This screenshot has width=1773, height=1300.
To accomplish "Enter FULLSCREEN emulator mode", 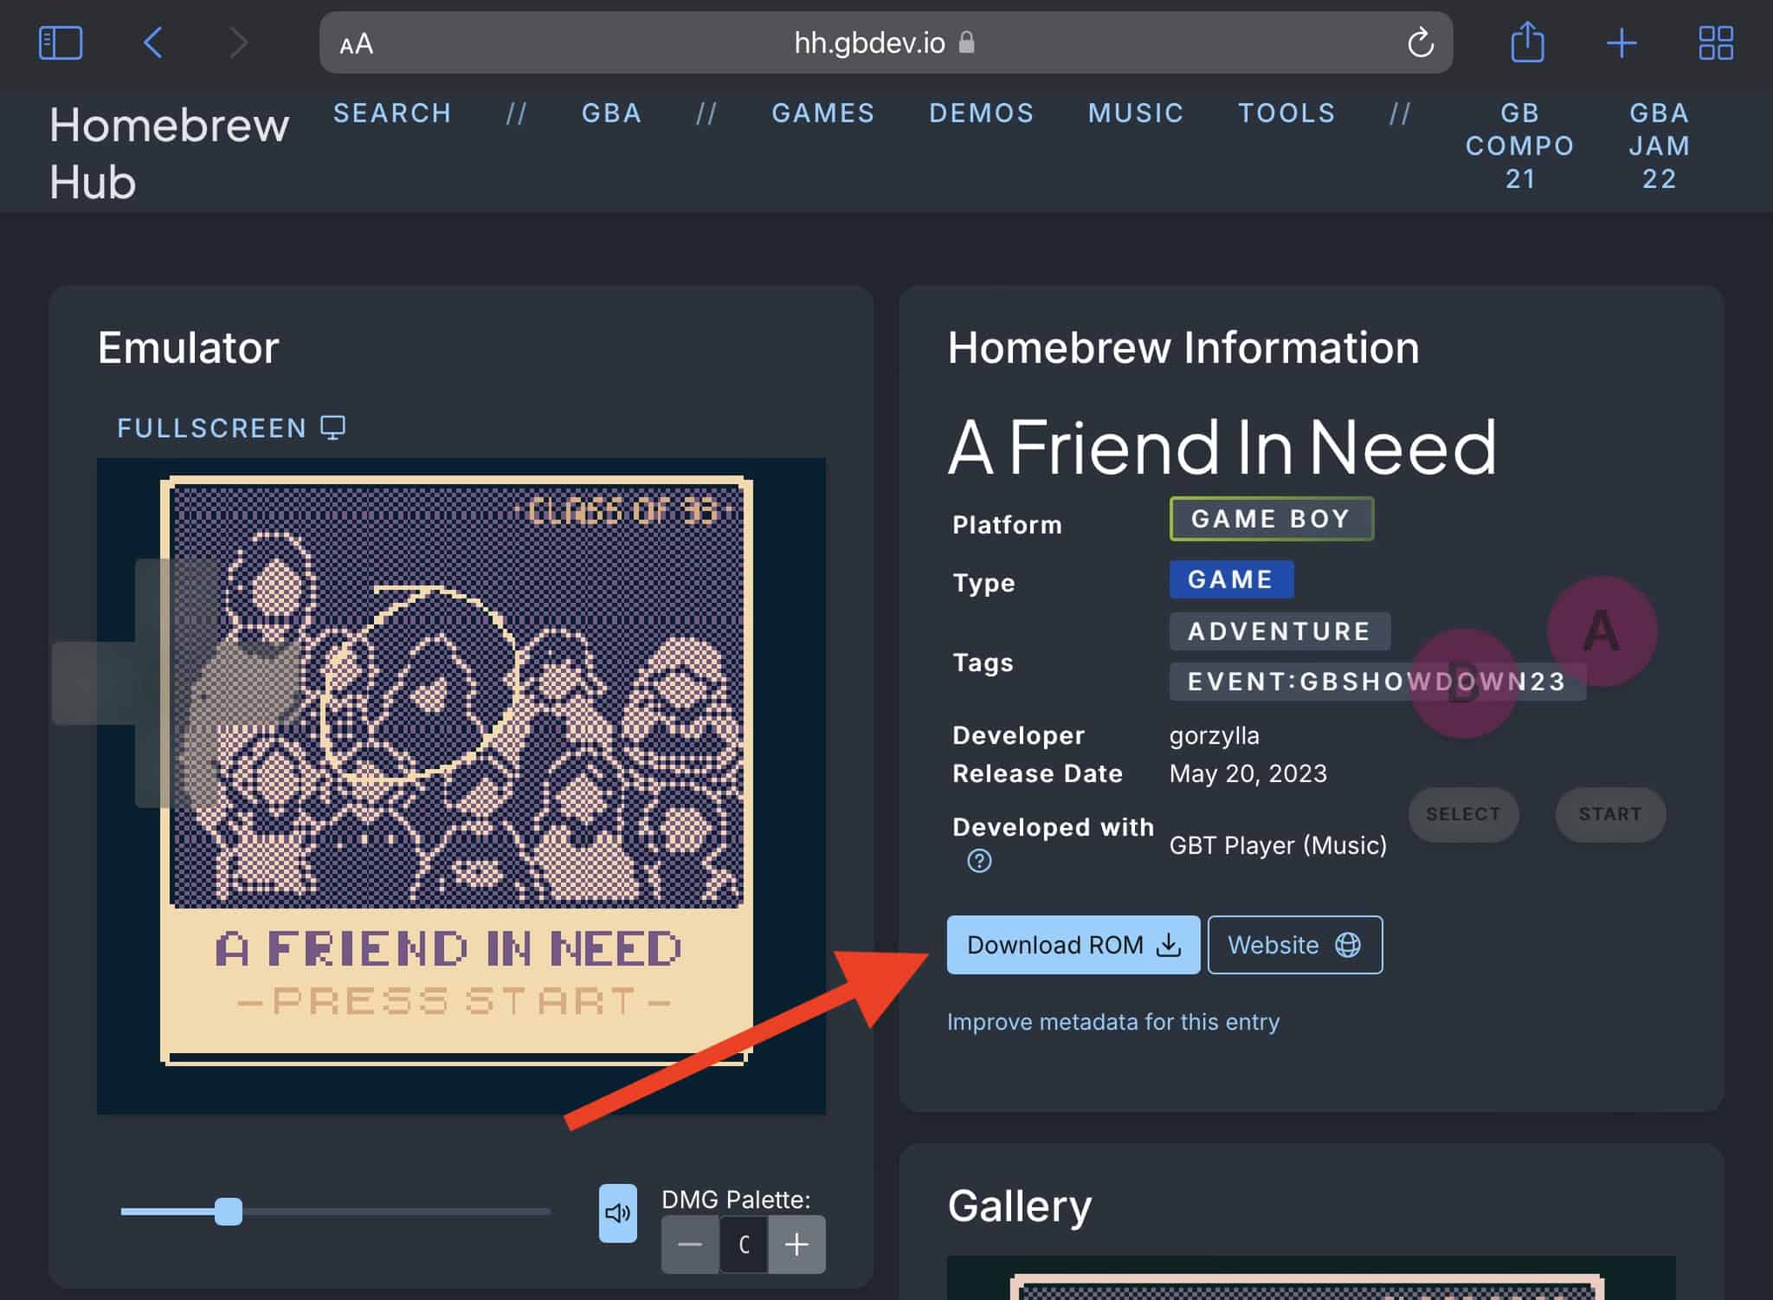I will (x=230, y=428).
